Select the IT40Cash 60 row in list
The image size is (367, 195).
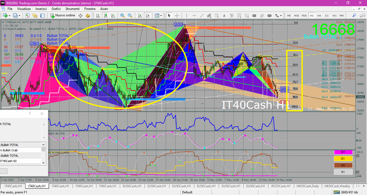(x=21, y=161)
